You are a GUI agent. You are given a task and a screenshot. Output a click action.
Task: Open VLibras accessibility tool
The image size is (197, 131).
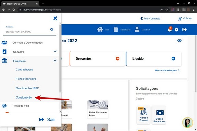[x=185, y=18]
